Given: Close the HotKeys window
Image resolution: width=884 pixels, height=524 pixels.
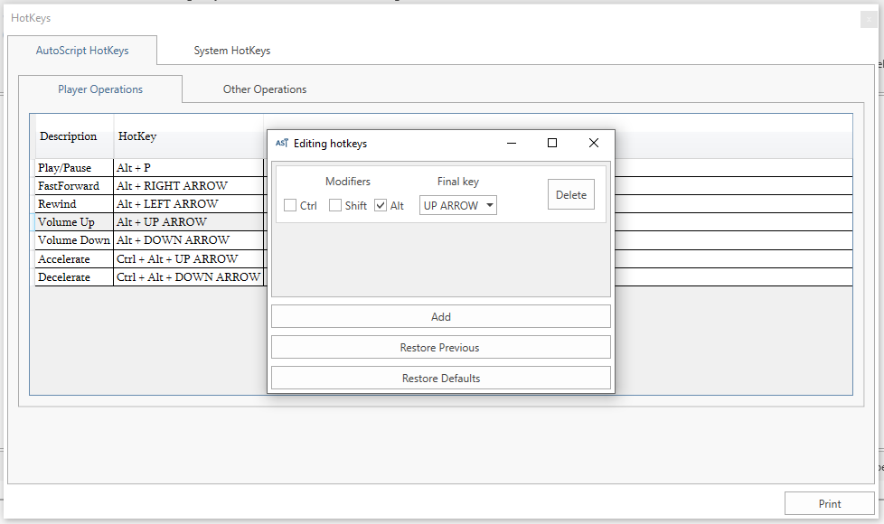Looking at the screenshot, I should (869, 19).
